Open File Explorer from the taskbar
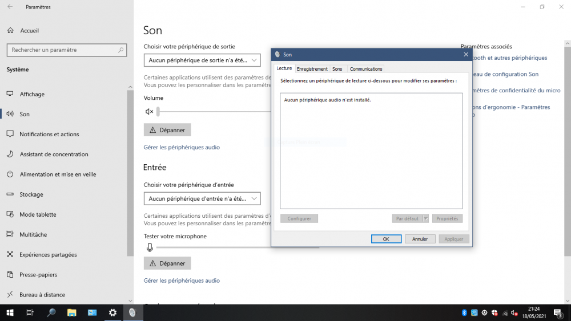Image resolution: width=571 pixels, height=321 pixels. [x=72, y=312]
